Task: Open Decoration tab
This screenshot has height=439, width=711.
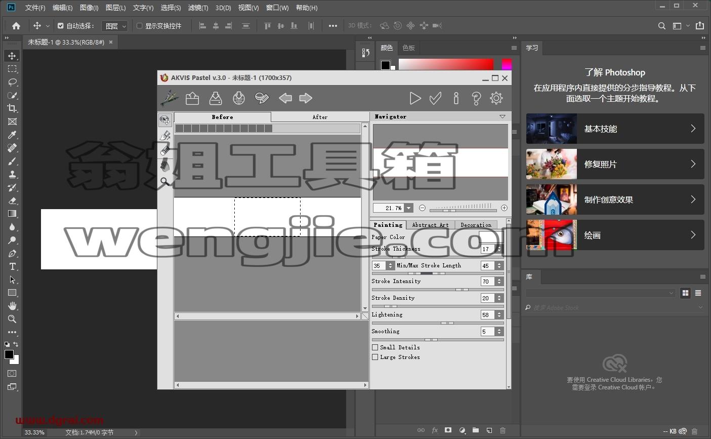Action: 476,225
